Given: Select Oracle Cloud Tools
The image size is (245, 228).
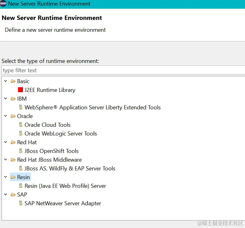Looking at the screenshot, I should pyautogui.click(x=48, y=125).
